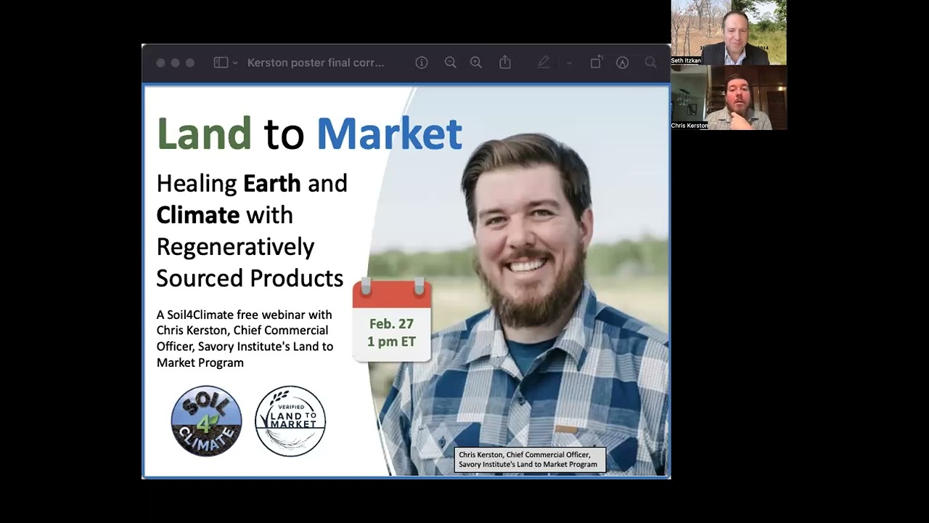The width and height of the screenshot is (929, 523).
Task: Minimize the Preview window with yellow button
Action: (x=175, y=63)
